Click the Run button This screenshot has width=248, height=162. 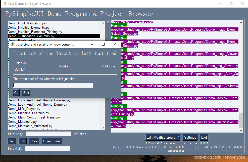pyautogui.click(x=12, y=141)
